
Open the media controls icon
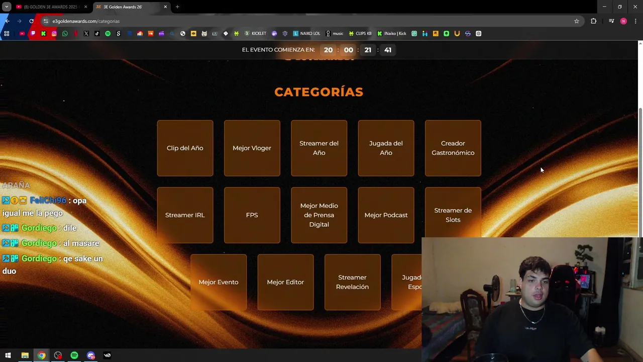[x=611, y=21]
